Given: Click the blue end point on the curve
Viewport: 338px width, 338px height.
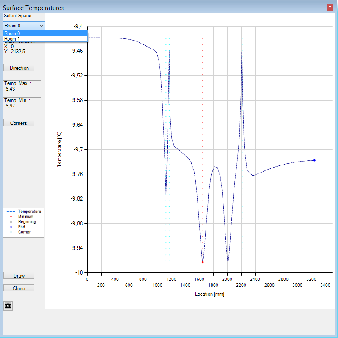Looking at the screenshot, I should pos(314,160).
